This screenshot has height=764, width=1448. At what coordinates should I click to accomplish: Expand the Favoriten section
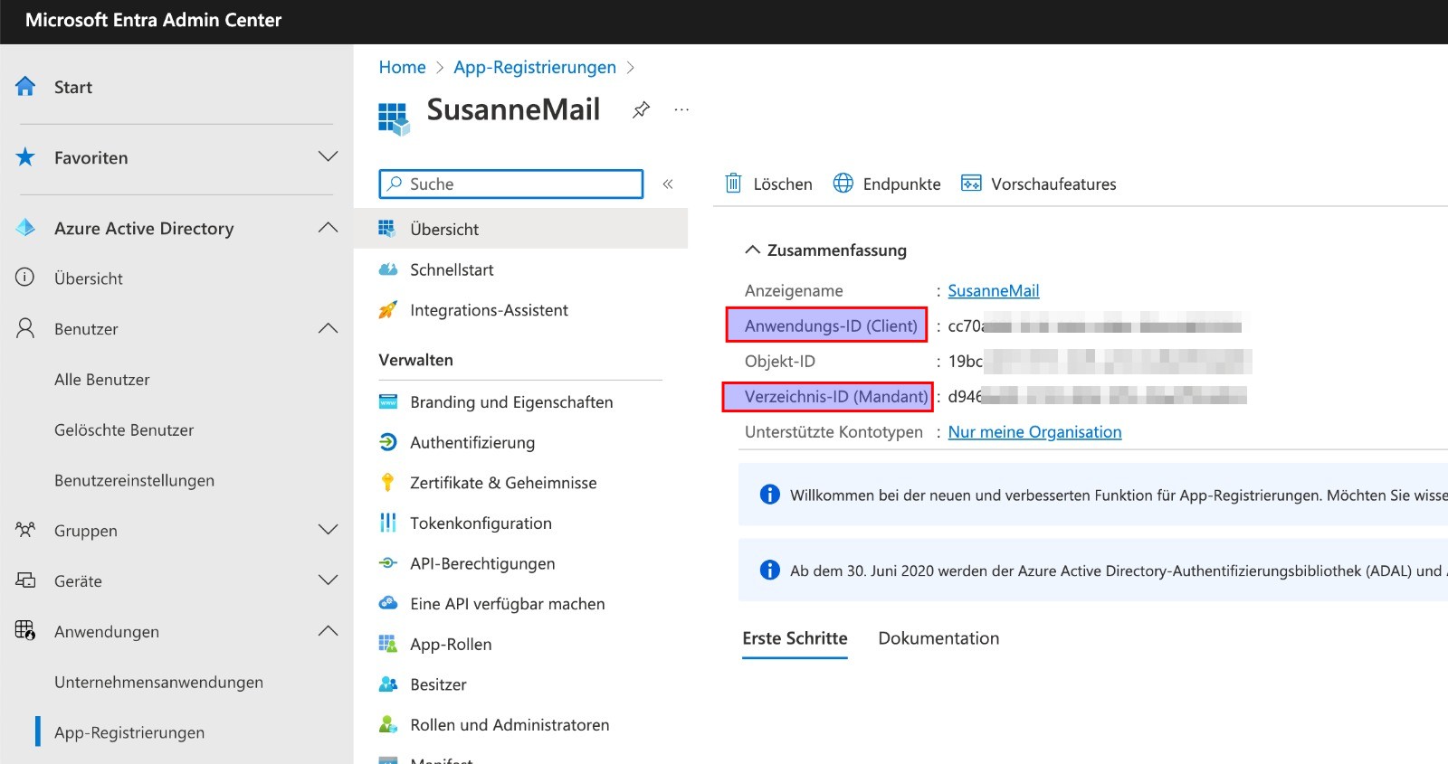click(328, 157)
